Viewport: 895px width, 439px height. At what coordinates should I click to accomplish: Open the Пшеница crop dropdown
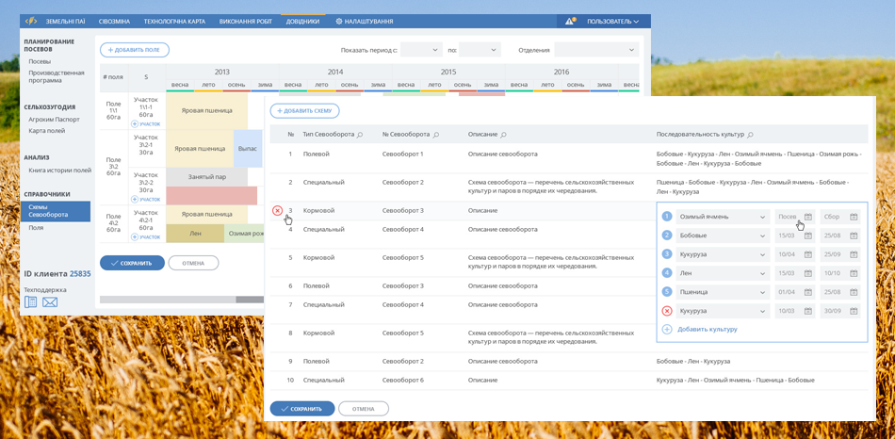pyautogui.click(x=723, y=292)
